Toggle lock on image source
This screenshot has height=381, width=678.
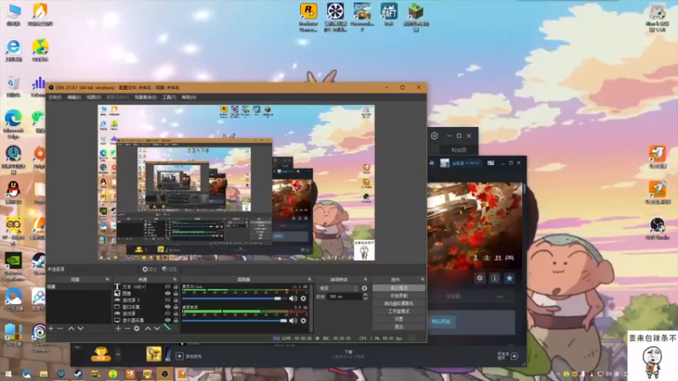pos(175,293)
